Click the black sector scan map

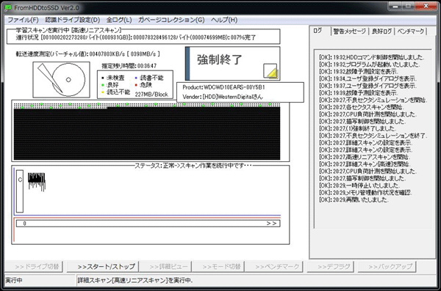pyautogui.click(x=147, y=131)
